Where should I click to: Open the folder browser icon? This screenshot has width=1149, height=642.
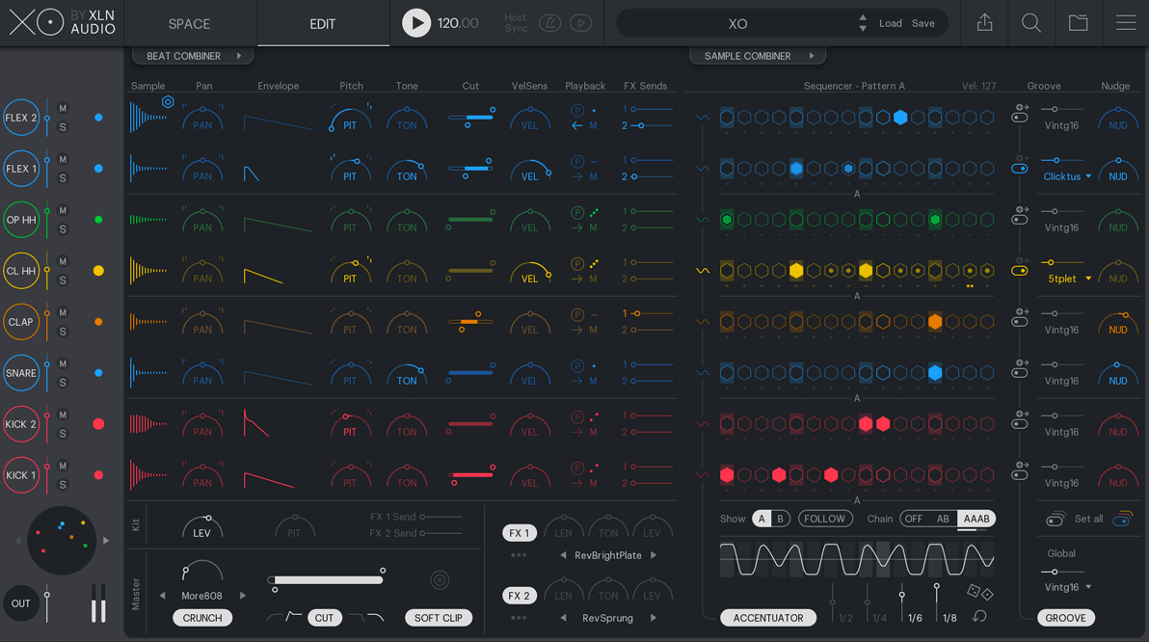pos(1078,23)
